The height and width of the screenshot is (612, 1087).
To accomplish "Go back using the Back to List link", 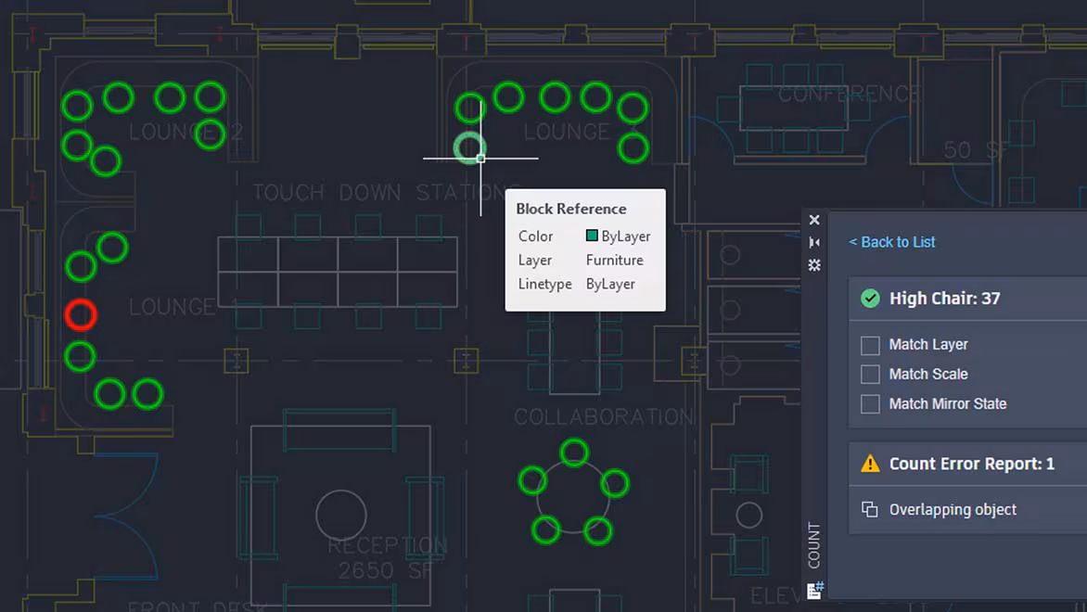I will tap(892, 242).
